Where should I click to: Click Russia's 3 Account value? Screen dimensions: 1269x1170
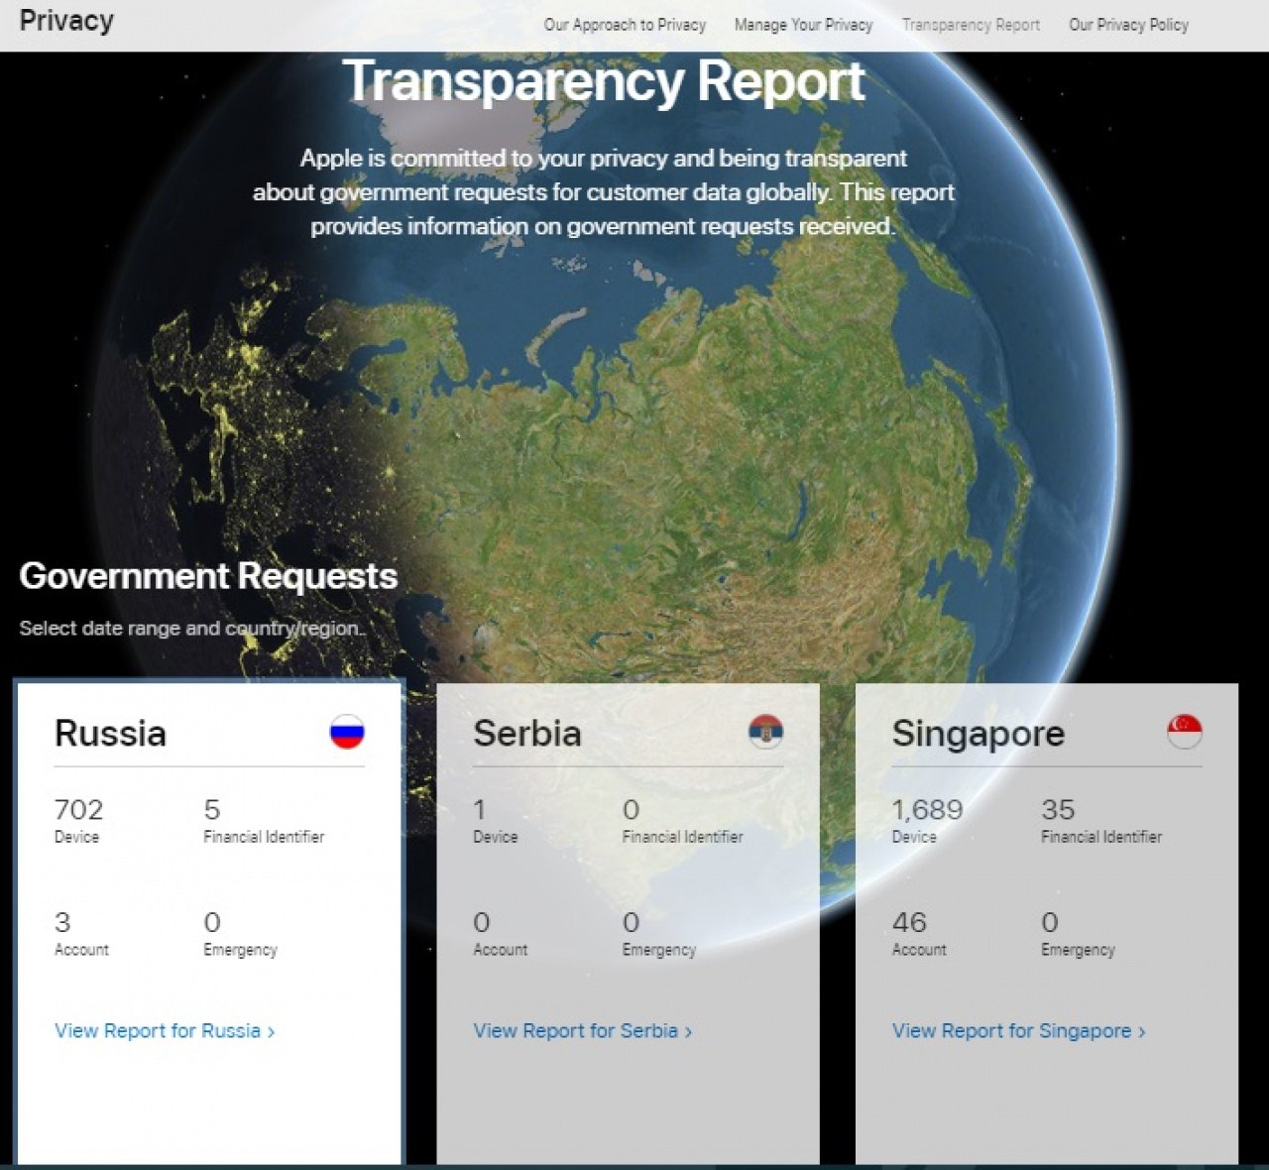(x=62, y=923)
